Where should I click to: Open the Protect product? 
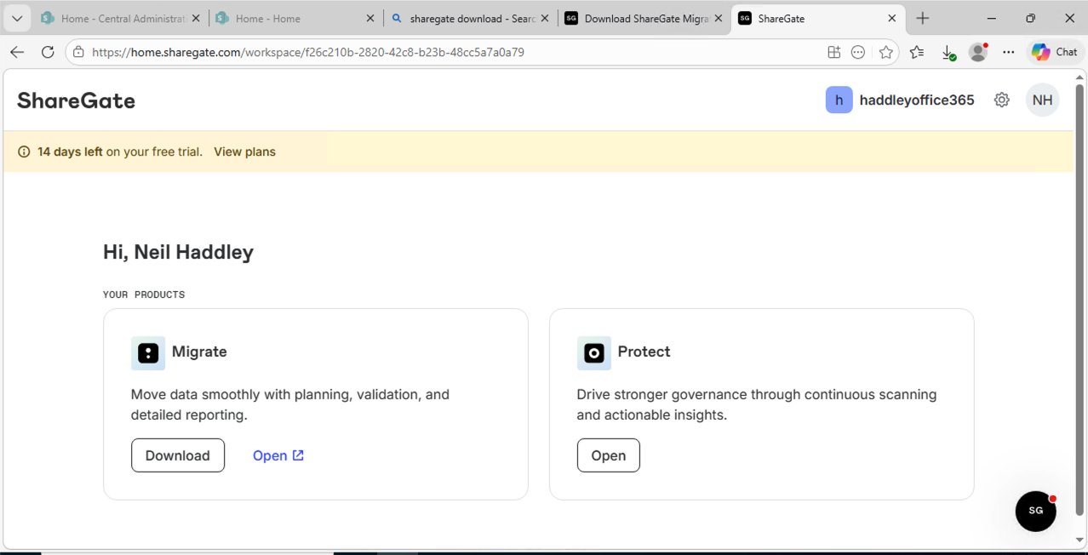coord(609,455)
